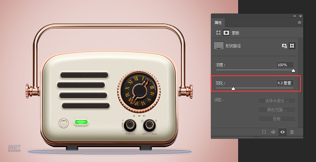The image size is (316, 162).
Task: Click the add pixel mask icon
Action: pyautogui.click(x=284, y=46)
